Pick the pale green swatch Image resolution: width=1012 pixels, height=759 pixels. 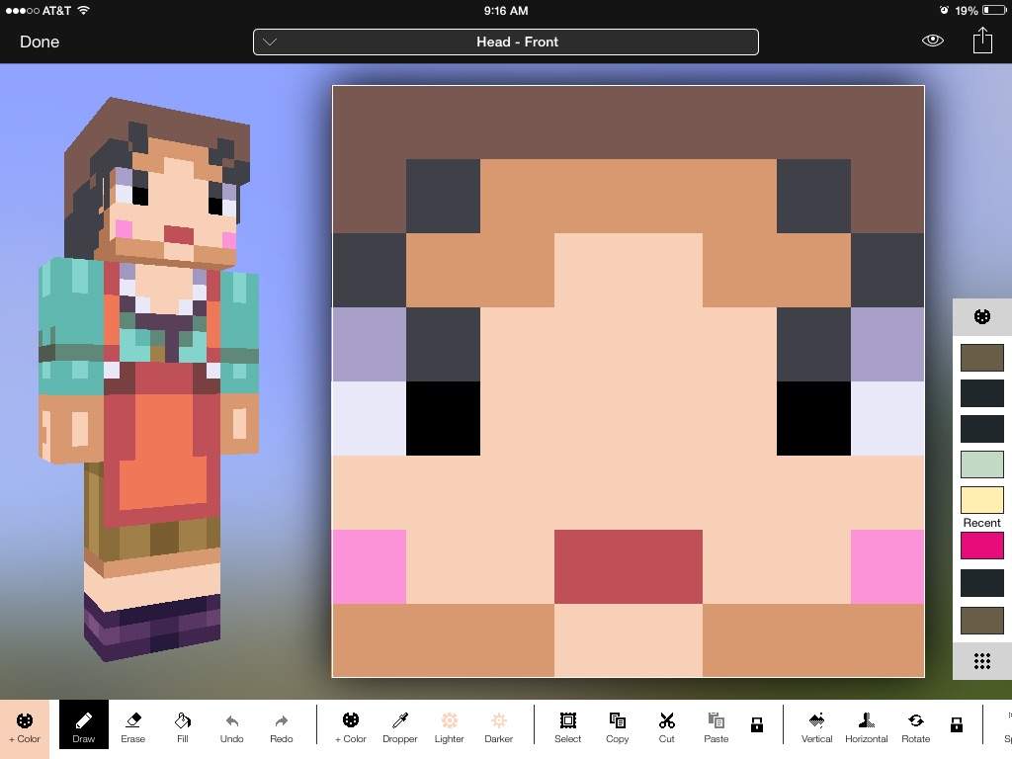coord(981,464)
